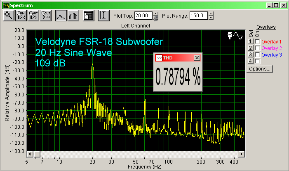
Task: Click the Plot Range value field
Action: pos(199,16)
